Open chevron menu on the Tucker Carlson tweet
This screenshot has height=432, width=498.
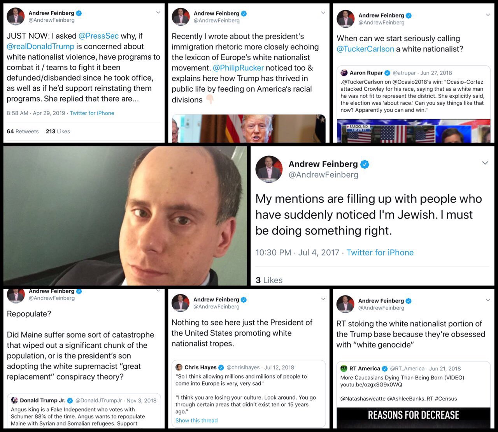pos(488,15)
